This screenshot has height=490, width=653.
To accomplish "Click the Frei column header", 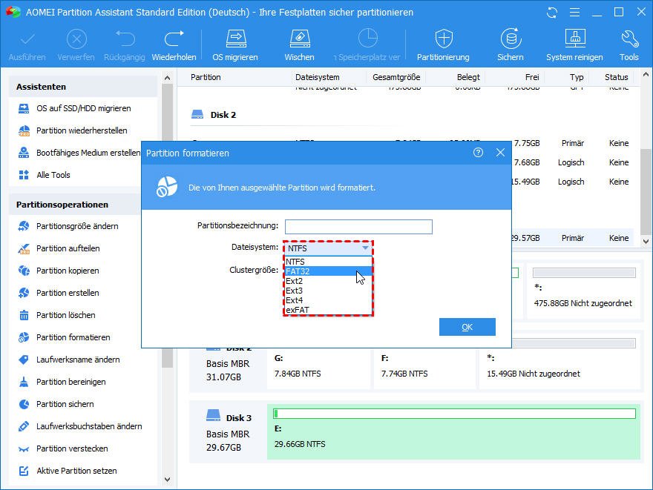I will coord(532,77).
